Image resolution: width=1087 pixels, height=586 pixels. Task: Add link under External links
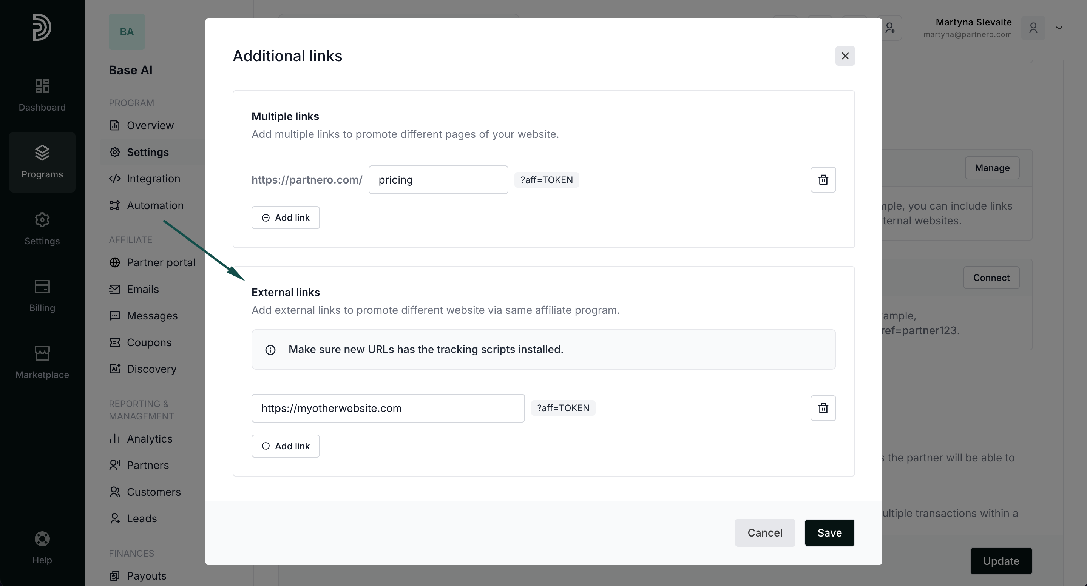(x=285, y=446)
